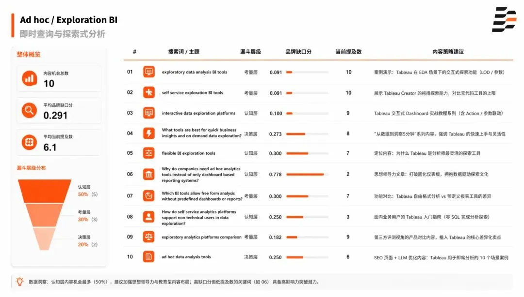The image size is (524, 297).
Task: Click the text flexible BI exploration tools
Action: (x=188, y=153)
